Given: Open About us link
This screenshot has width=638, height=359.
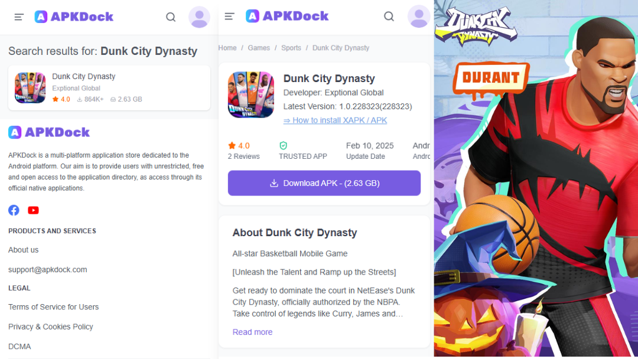Looking at the screenshot, I should coord(23,250).
